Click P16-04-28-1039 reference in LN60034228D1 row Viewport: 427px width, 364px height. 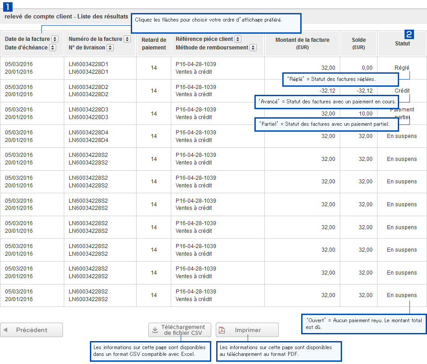pos(196,64)
